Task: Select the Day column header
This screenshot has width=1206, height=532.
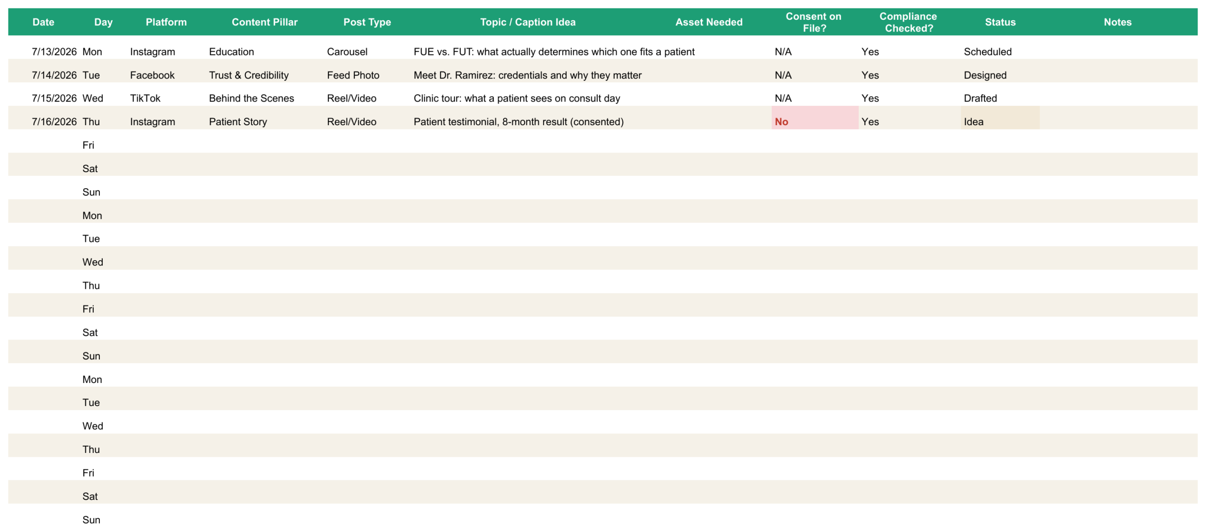Action: (103, 22)
